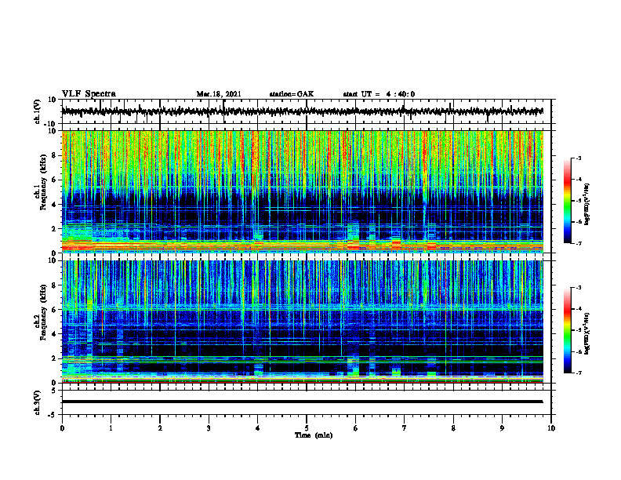
Task: Click the "4" kHz tick on ch.1 frequency axis
Action: 56,205
